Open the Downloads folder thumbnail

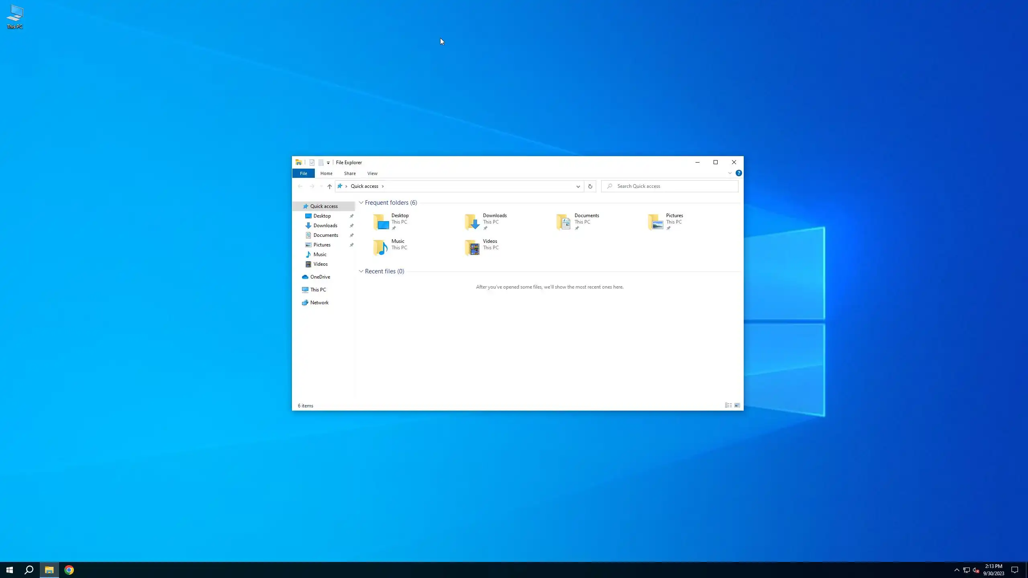473,222
